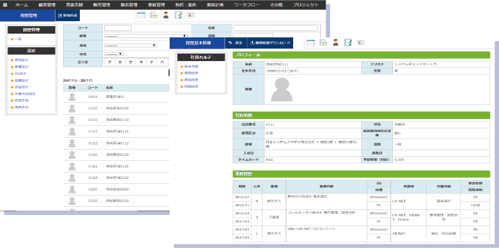499x248 pixels.
Task: Open the プロジェクト menu
Action: [x=306, y=5]
